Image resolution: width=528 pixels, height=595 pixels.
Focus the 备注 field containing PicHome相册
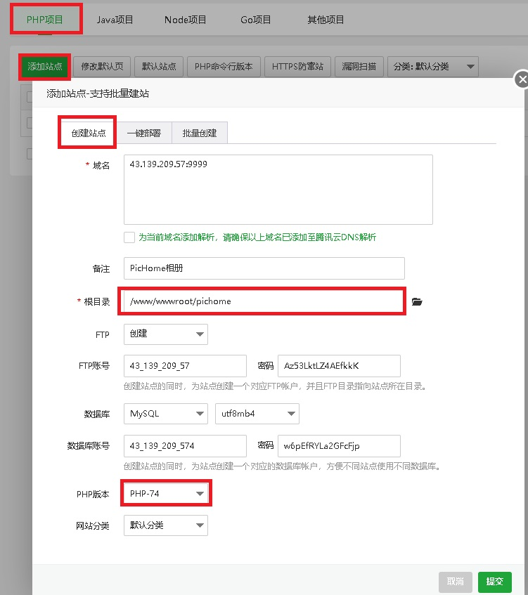(x=264, y=268)
